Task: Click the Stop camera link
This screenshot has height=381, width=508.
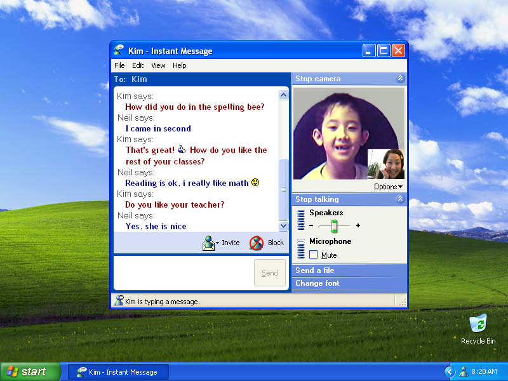Action: click(318, 79)
